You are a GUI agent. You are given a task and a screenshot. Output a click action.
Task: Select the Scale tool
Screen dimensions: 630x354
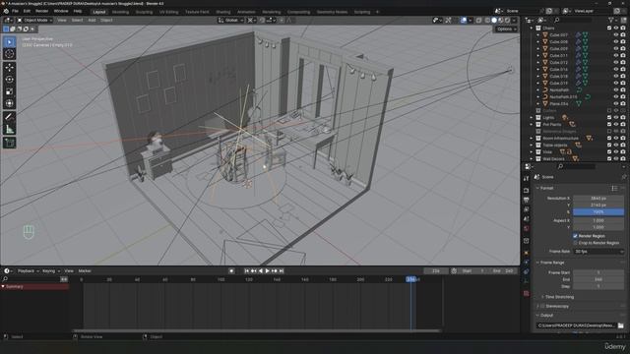(x=9, y=91)
